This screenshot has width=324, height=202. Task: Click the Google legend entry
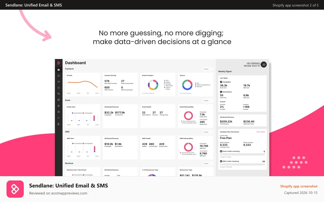167,84
